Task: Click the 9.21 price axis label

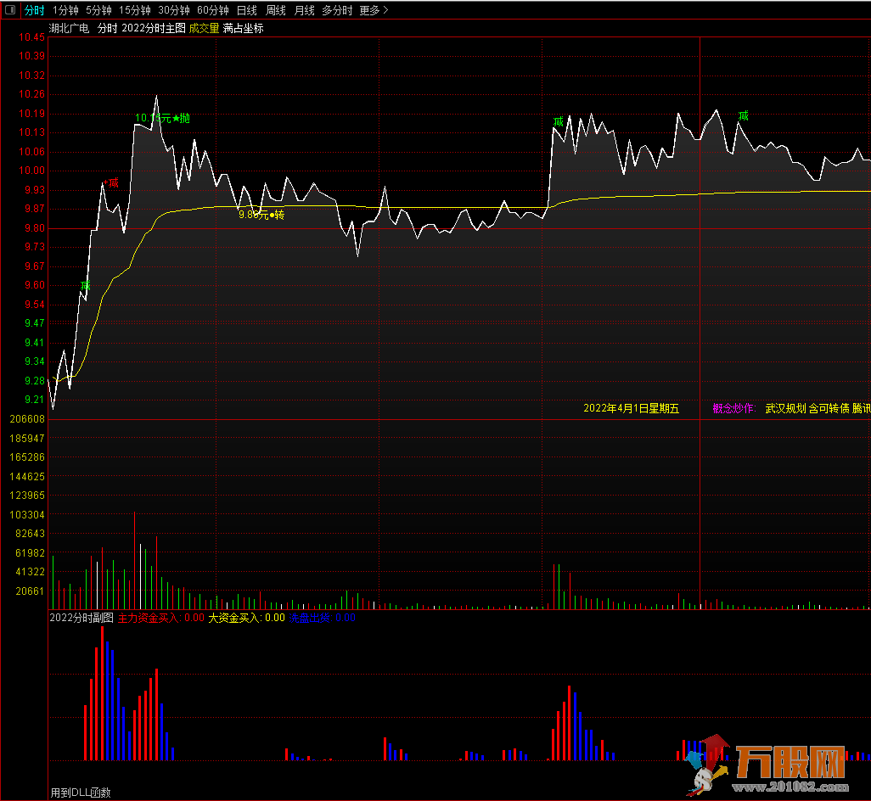Action: pos(35,400)
